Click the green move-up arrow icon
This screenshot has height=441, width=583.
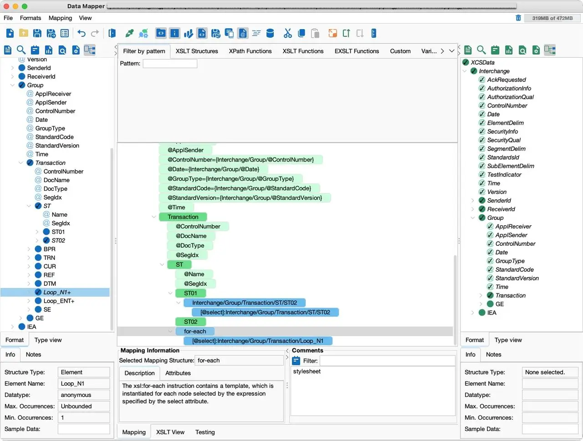(347, 33)
